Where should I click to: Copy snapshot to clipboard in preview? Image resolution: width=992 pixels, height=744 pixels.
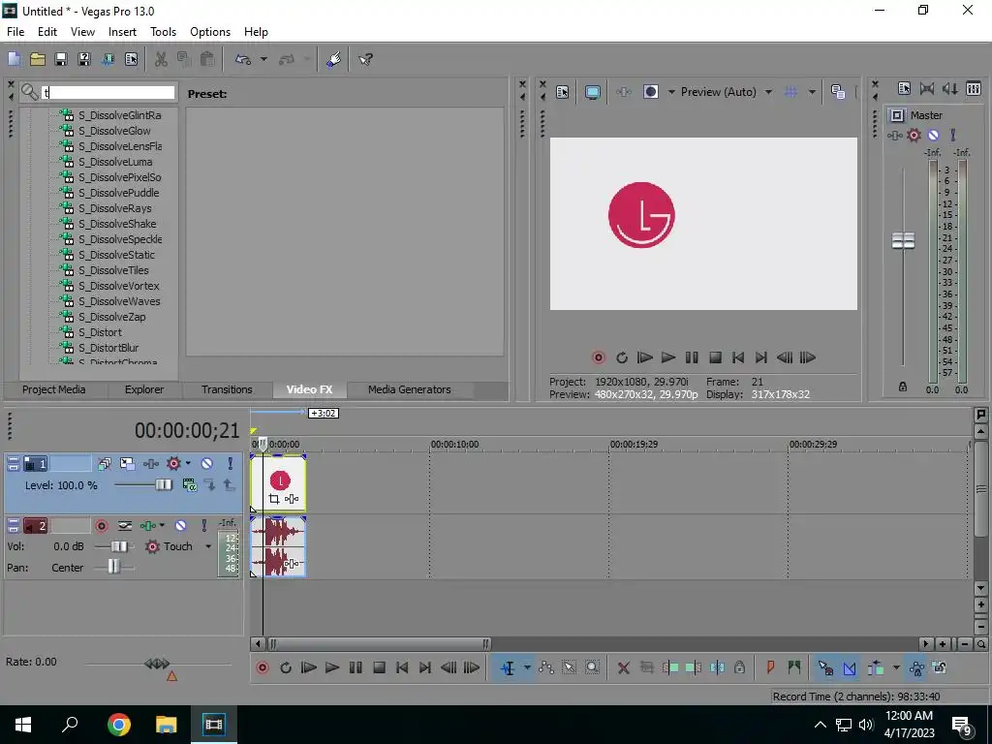click(838, 92)
